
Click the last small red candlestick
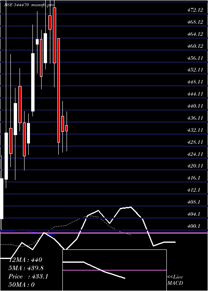67,128
